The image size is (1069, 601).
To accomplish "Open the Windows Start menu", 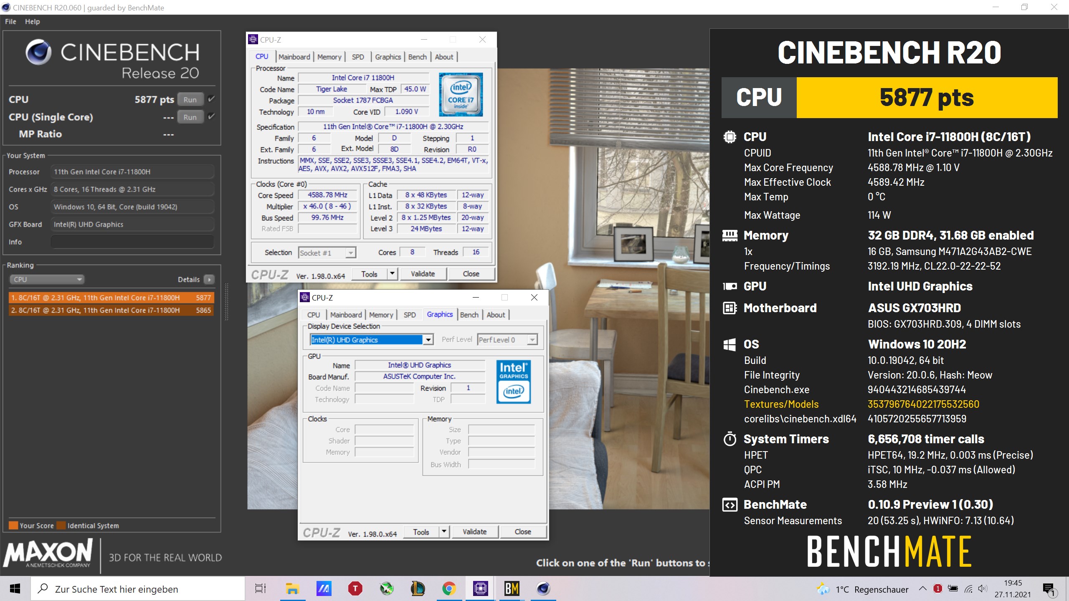I will (15, 589).
